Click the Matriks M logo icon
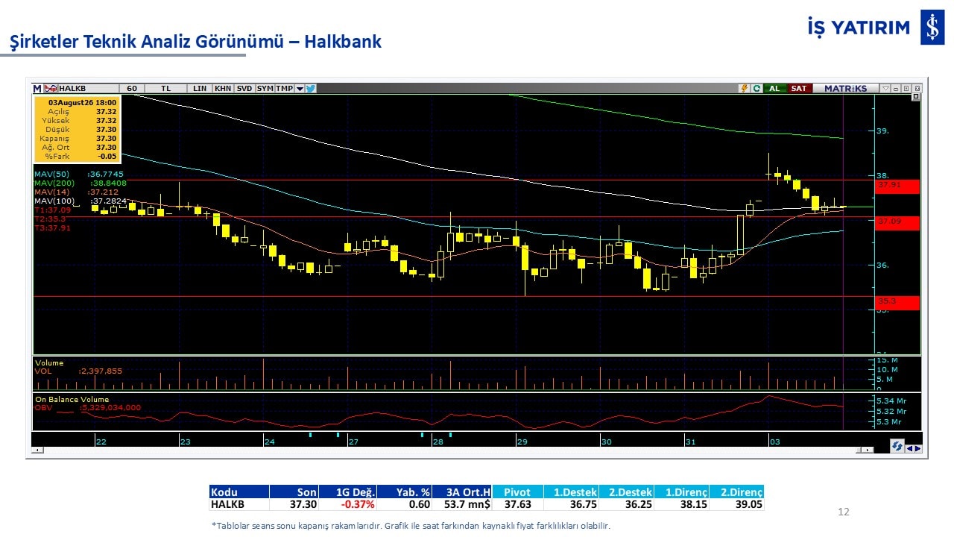This screenshot has width=954, height=537. click(x=37, y=88)
